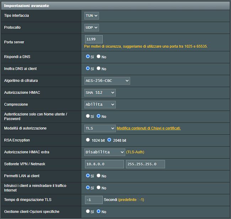Expand the Autorizzazione HMAC extra dropdown

[x=104, y=152]
